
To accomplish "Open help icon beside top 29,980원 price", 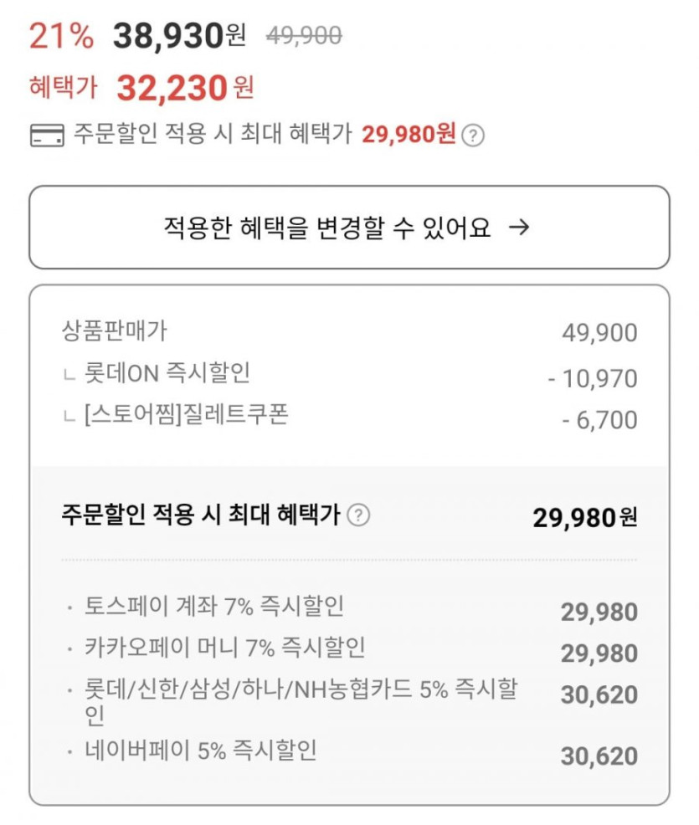I will coord(473,136).
